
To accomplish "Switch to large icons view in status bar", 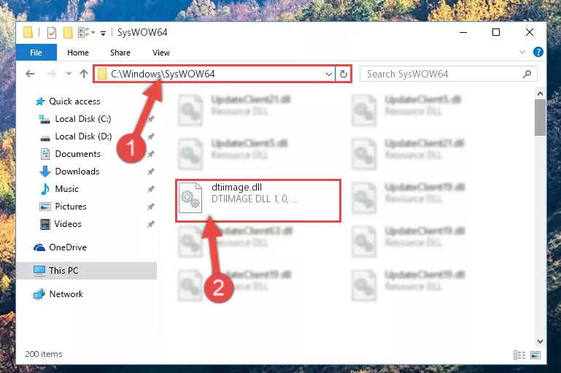I will click(535, 355).
